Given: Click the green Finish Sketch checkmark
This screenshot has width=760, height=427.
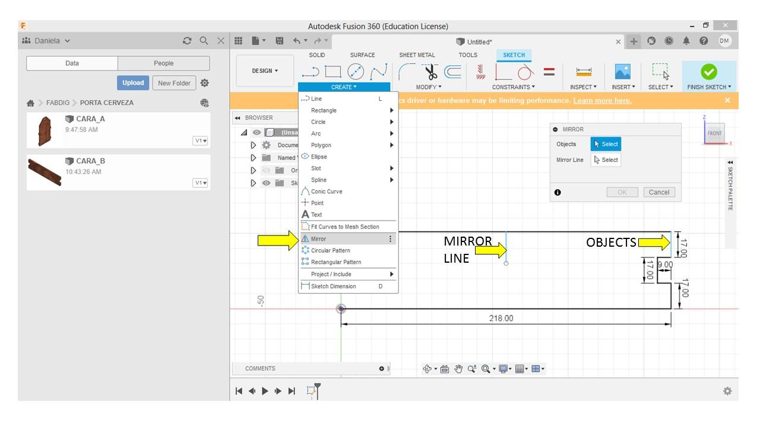Looking at the screenshot, I should pyautogui.click(x=709, y=72).
